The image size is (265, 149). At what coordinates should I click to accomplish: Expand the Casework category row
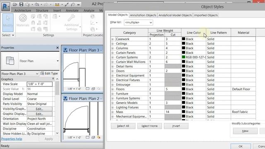coord(113,39)
